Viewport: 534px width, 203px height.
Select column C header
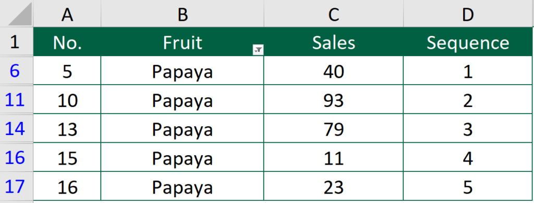pyautogui.click(x=333, y=13)
